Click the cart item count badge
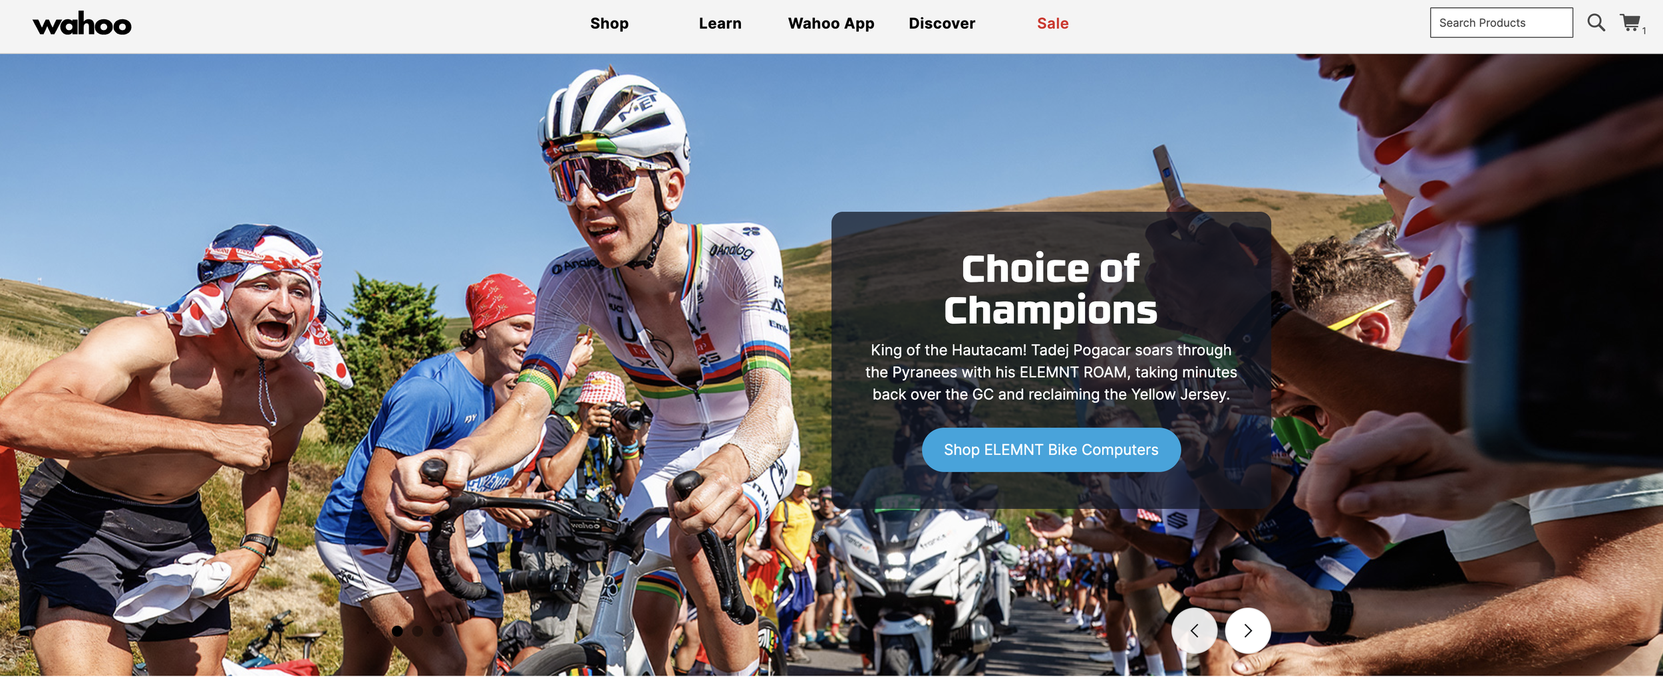The width and height of the screenshot is (1663, 681). click(1644, 31)
